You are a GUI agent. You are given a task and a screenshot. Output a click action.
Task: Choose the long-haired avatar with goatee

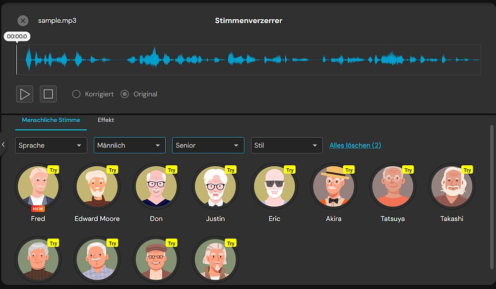point(215,259)
